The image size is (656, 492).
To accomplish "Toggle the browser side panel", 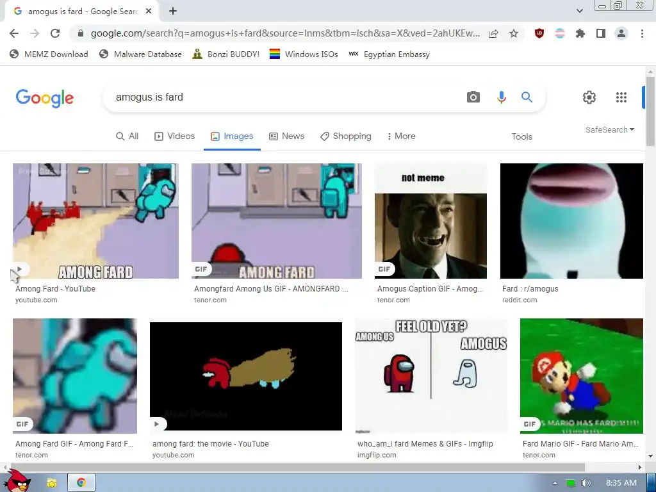I will (601, 33).
